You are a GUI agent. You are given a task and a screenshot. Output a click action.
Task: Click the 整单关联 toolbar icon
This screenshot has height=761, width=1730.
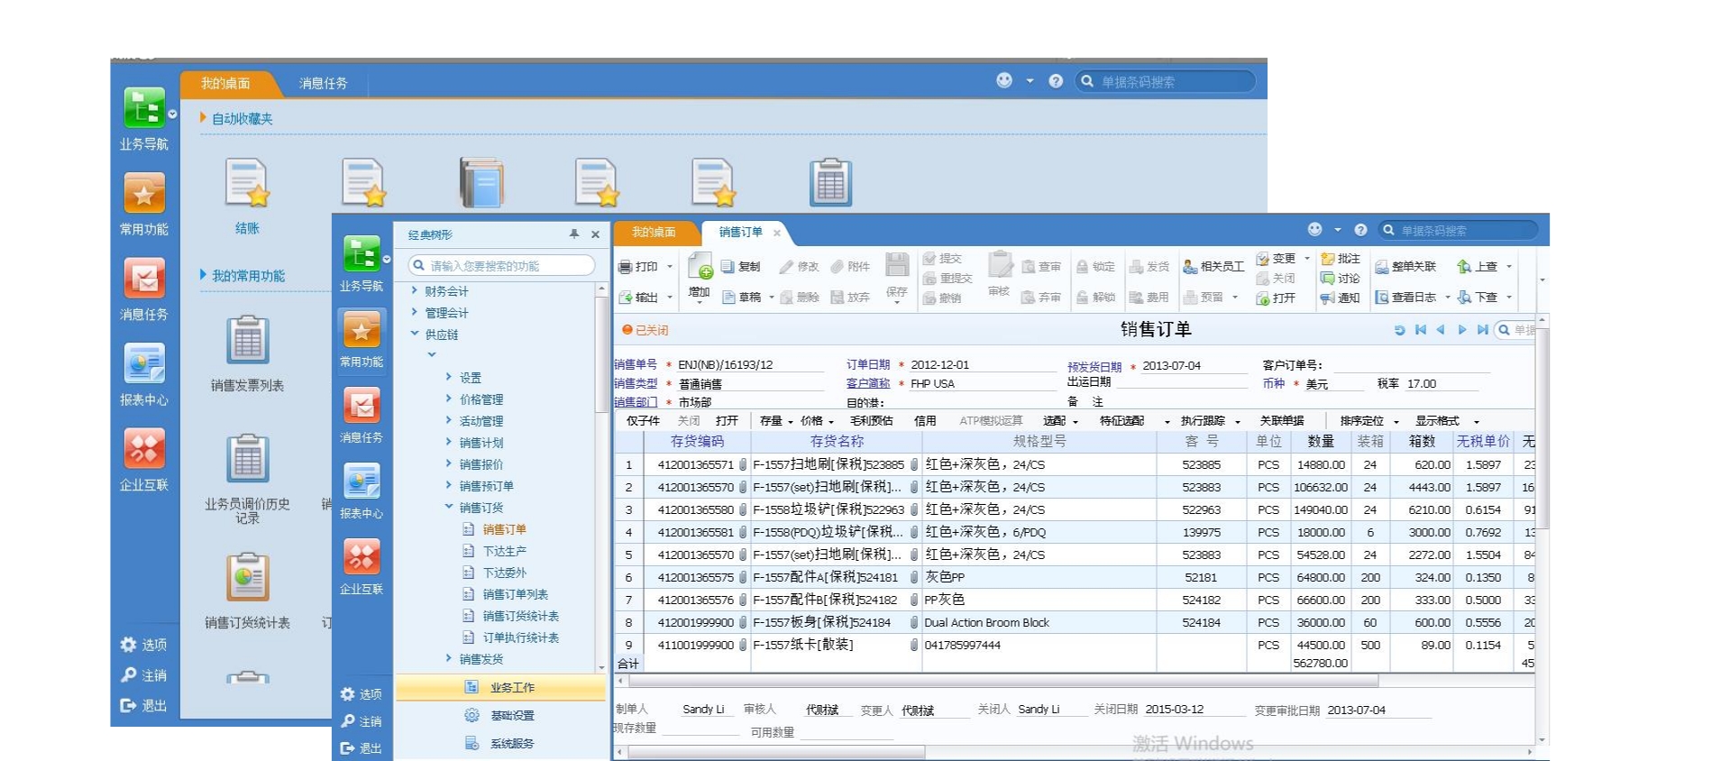(x=1381, y=267)
